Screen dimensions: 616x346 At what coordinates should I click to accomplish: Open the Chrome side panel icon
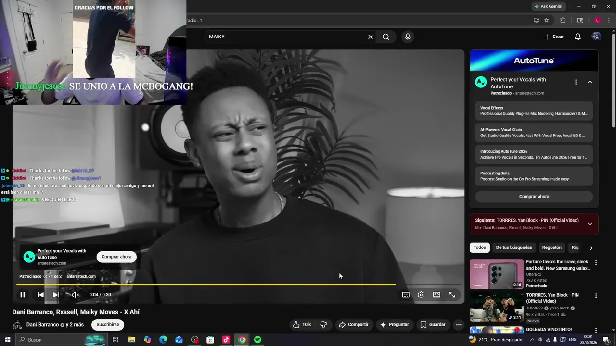(580, 20)
